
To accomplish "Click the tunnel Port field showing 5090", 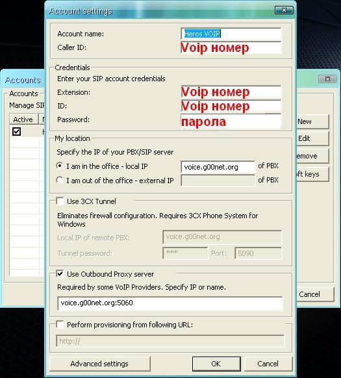I will pyautogui.click(x=258, y=253).
